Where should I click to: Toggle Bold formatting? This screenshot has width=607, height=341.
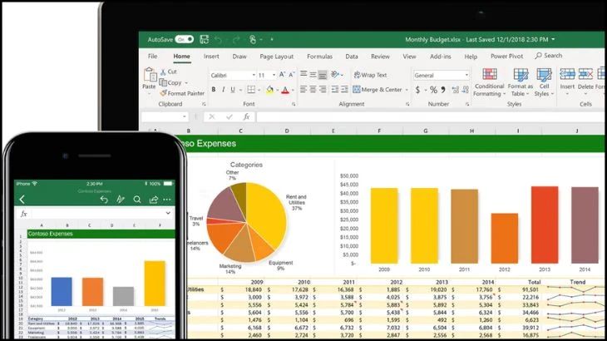pyautogui.click(x=214, y=90)
